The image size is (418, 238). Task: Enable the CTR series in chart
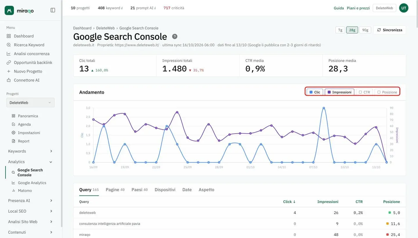point(364,92)
